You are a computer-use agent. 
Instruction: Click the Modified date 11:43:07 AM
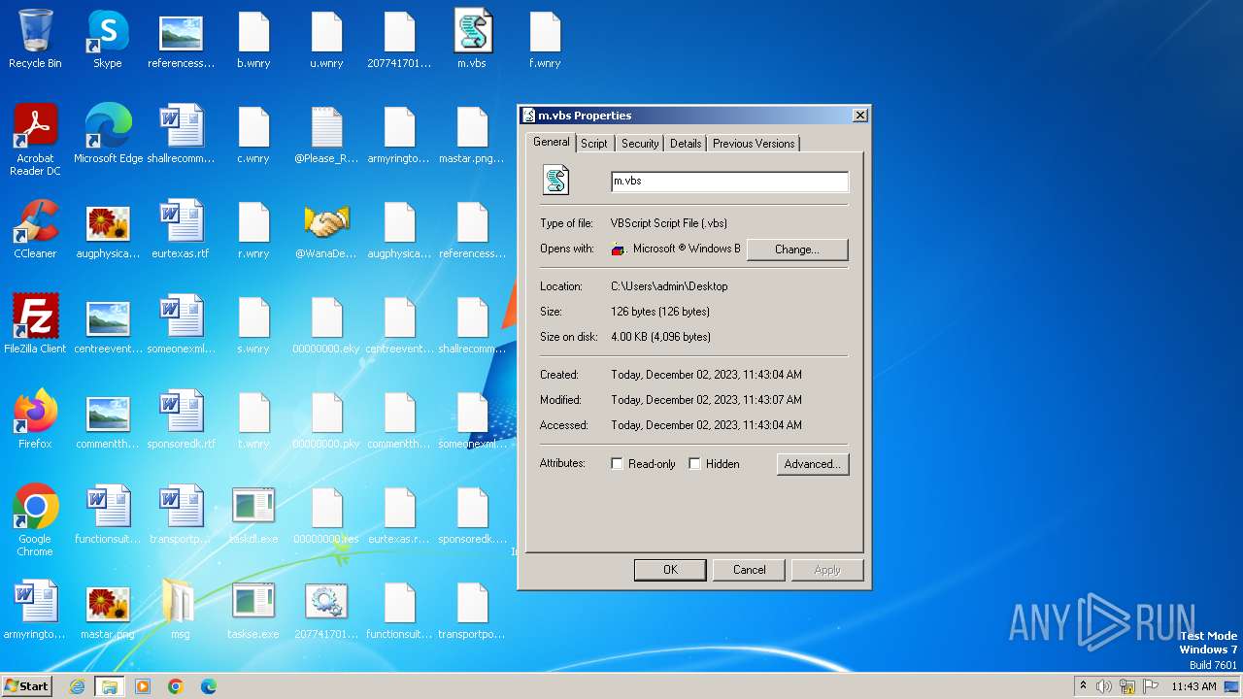[x=706, y=400]
